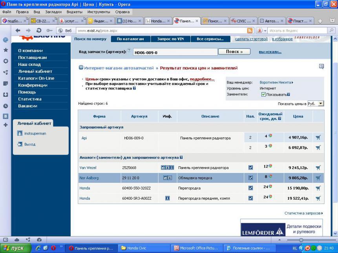Uncheck the Показывать substitutes checkbox
The width and height of the screenshot is (338, 253).
coord(263,95)
